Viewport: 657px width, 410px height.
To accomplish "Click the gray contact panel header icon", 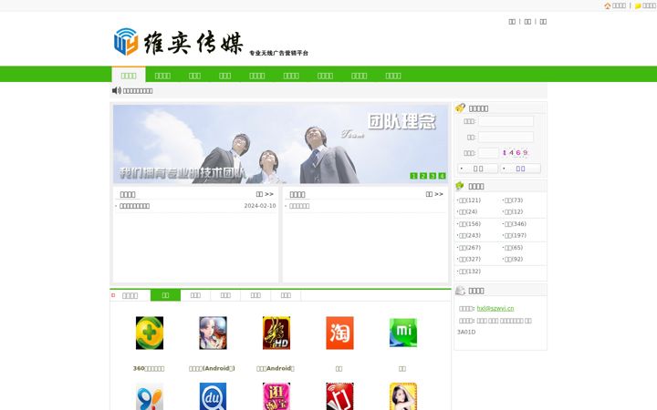I will 461,291.
